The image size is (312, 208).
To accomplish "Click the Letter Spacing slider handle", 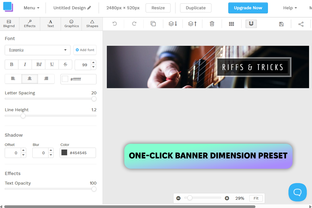I will 94,99.
